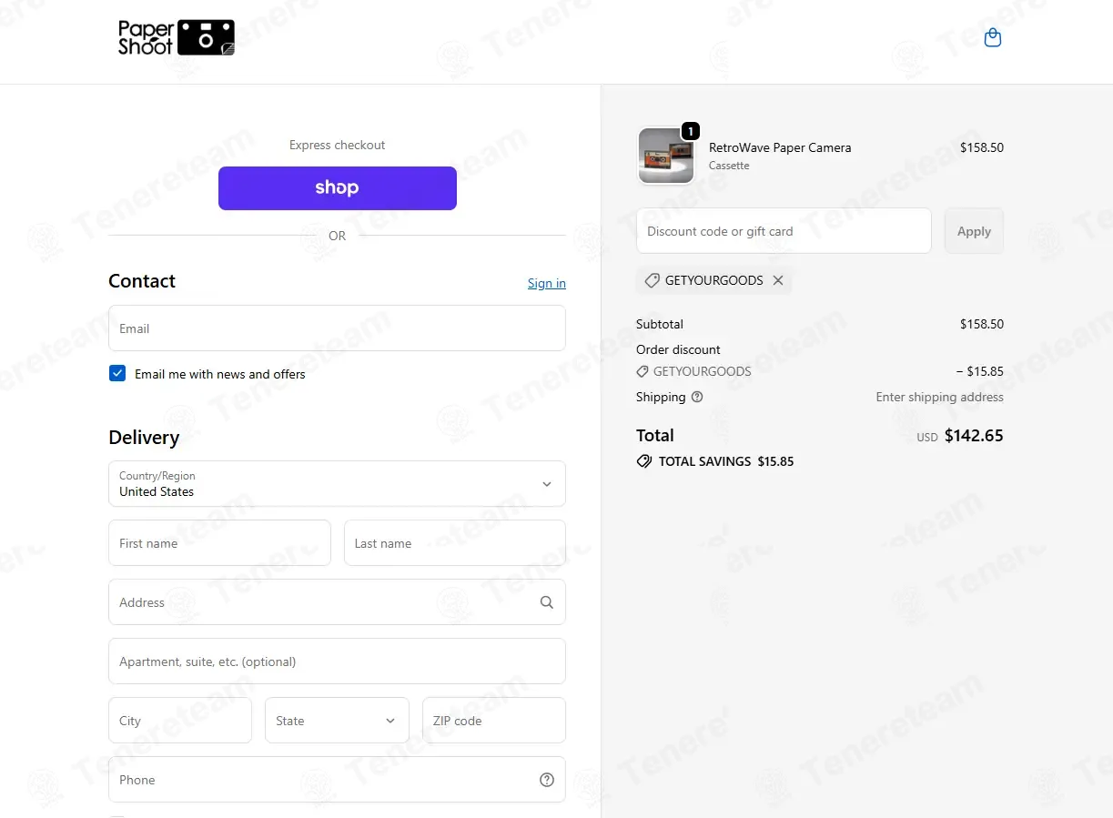Click the Sign in link
This screenshot has height=818, width=1113.
(x=546, y=283)
